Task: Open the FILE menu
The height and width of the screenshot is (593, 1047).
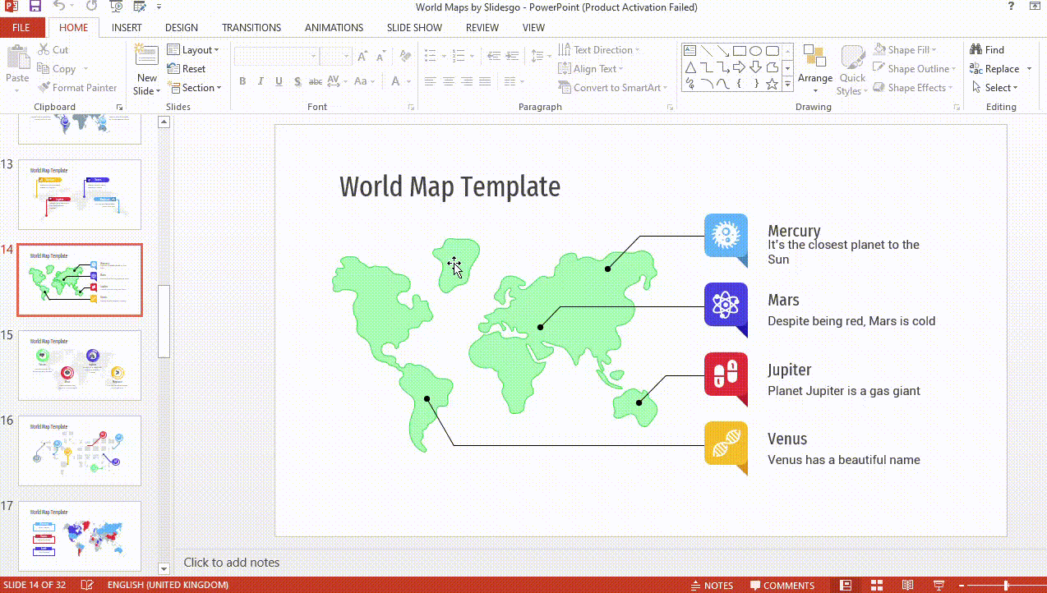Action: pos(21,27)
